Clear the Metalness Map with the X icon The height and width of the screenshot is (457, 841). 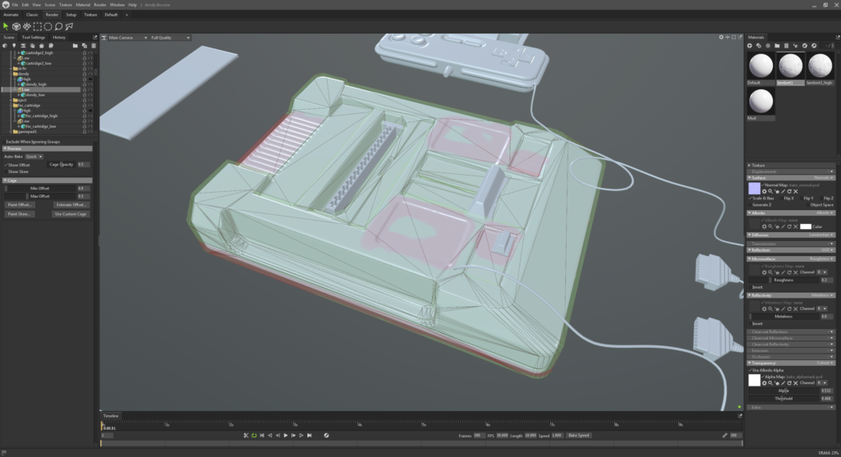coord(795,308)
